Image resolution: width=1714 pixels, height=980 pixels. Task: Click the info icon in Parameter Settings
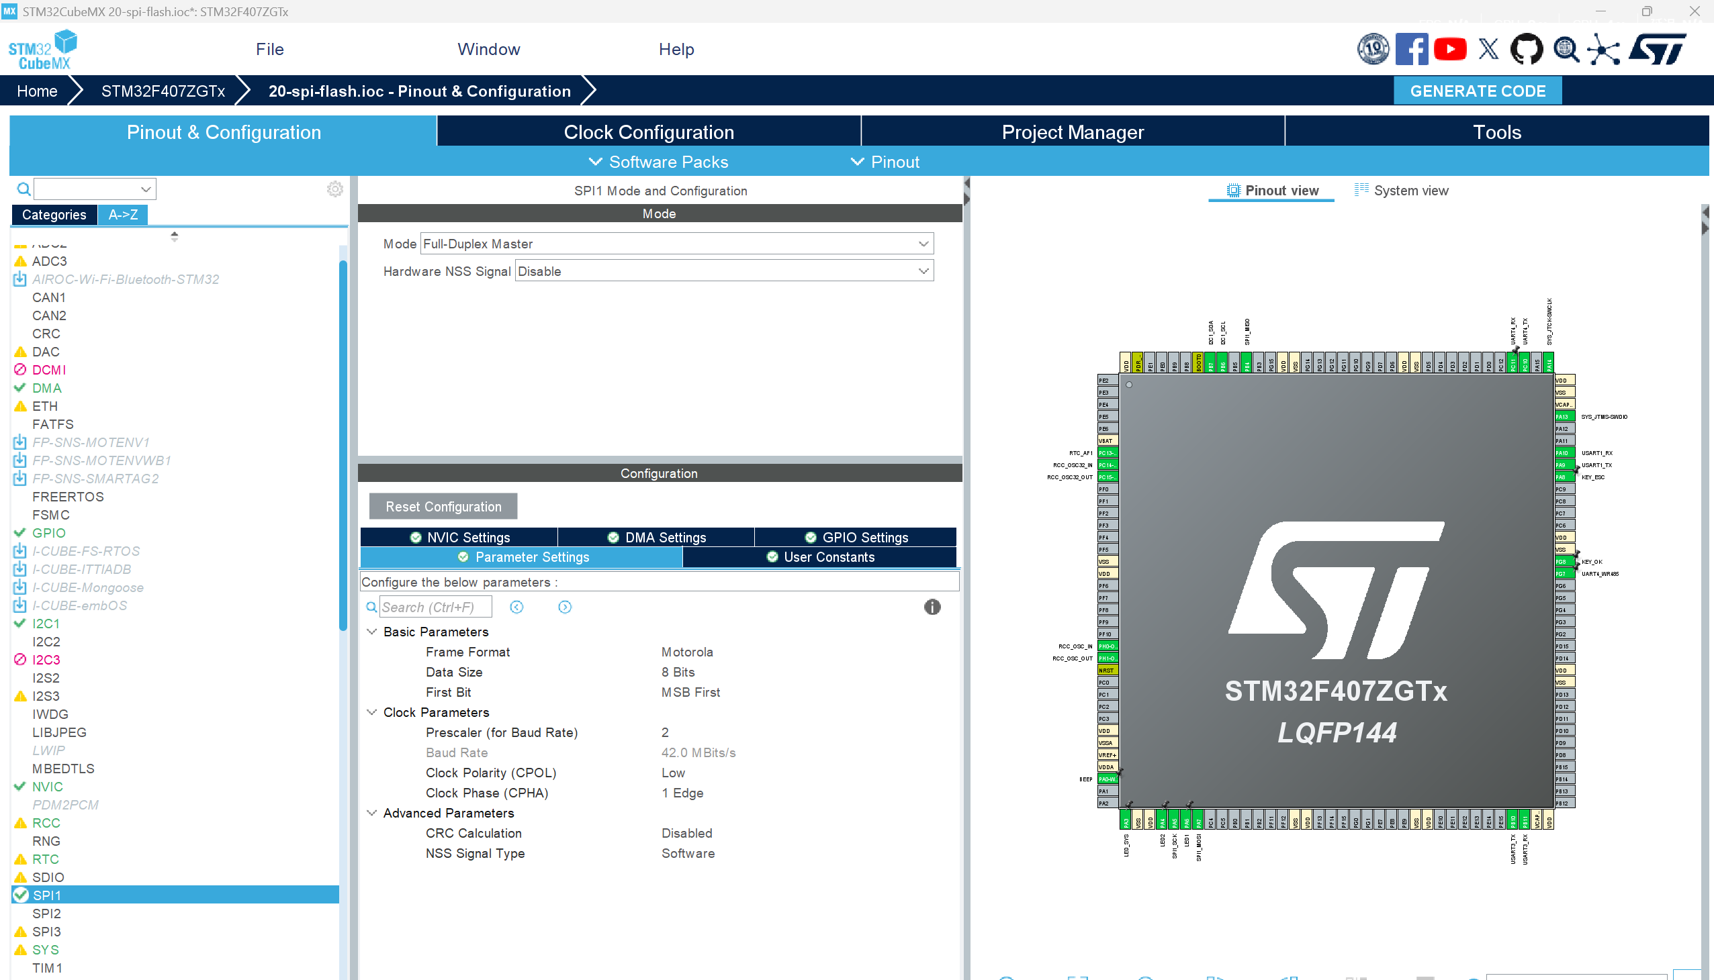(x=932, y=606)
